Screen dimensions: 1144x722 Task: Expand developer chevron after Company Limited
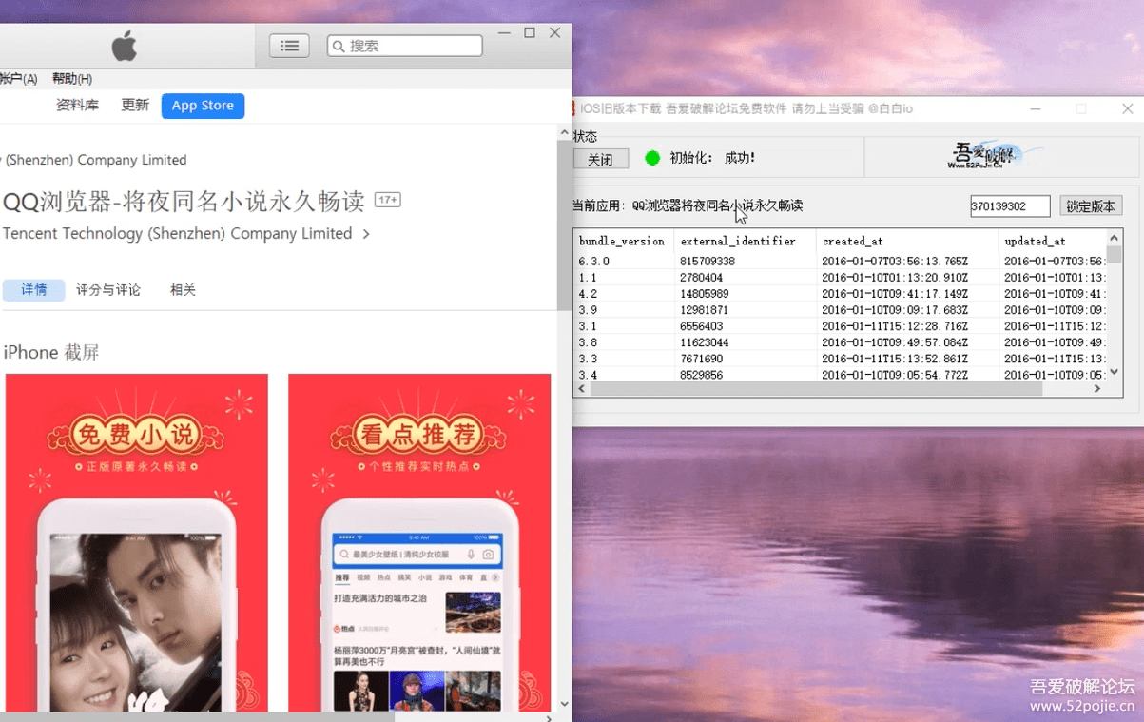(366, 234)
